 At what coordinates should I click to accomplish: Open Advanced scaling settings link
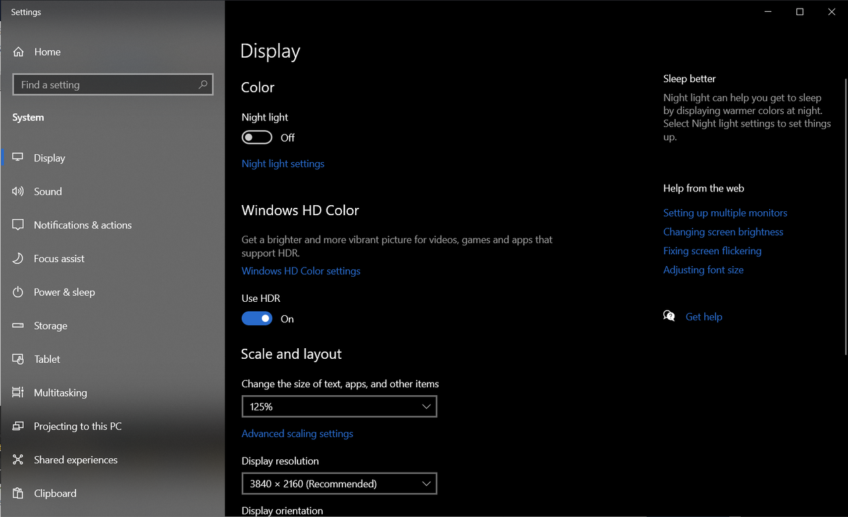point(297,434)
